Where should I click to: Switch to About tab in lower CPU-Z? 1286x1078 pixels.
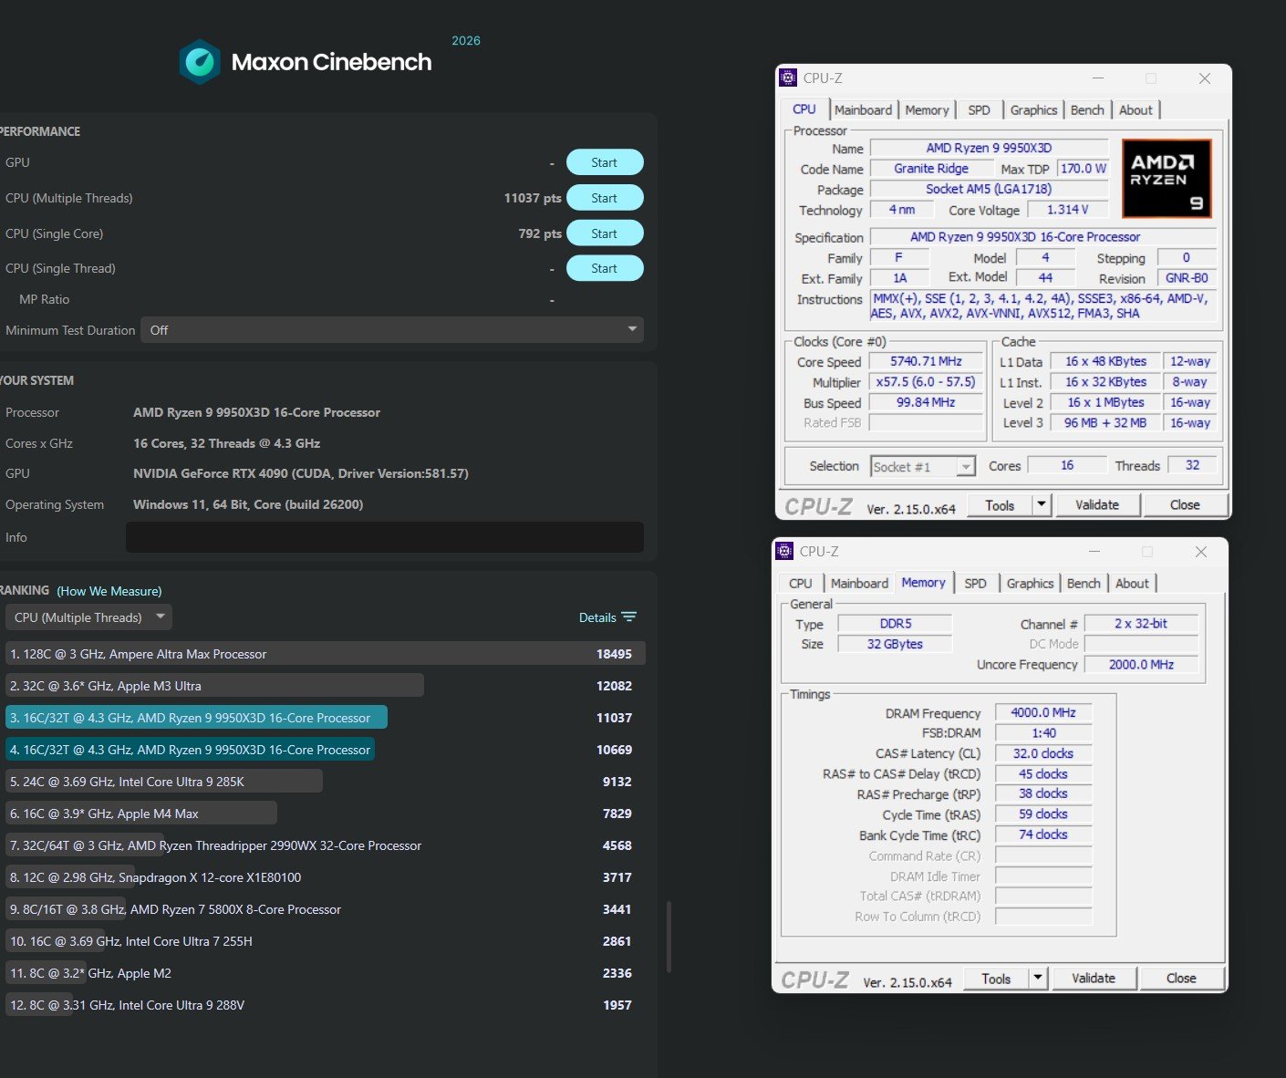point(1132,584)
